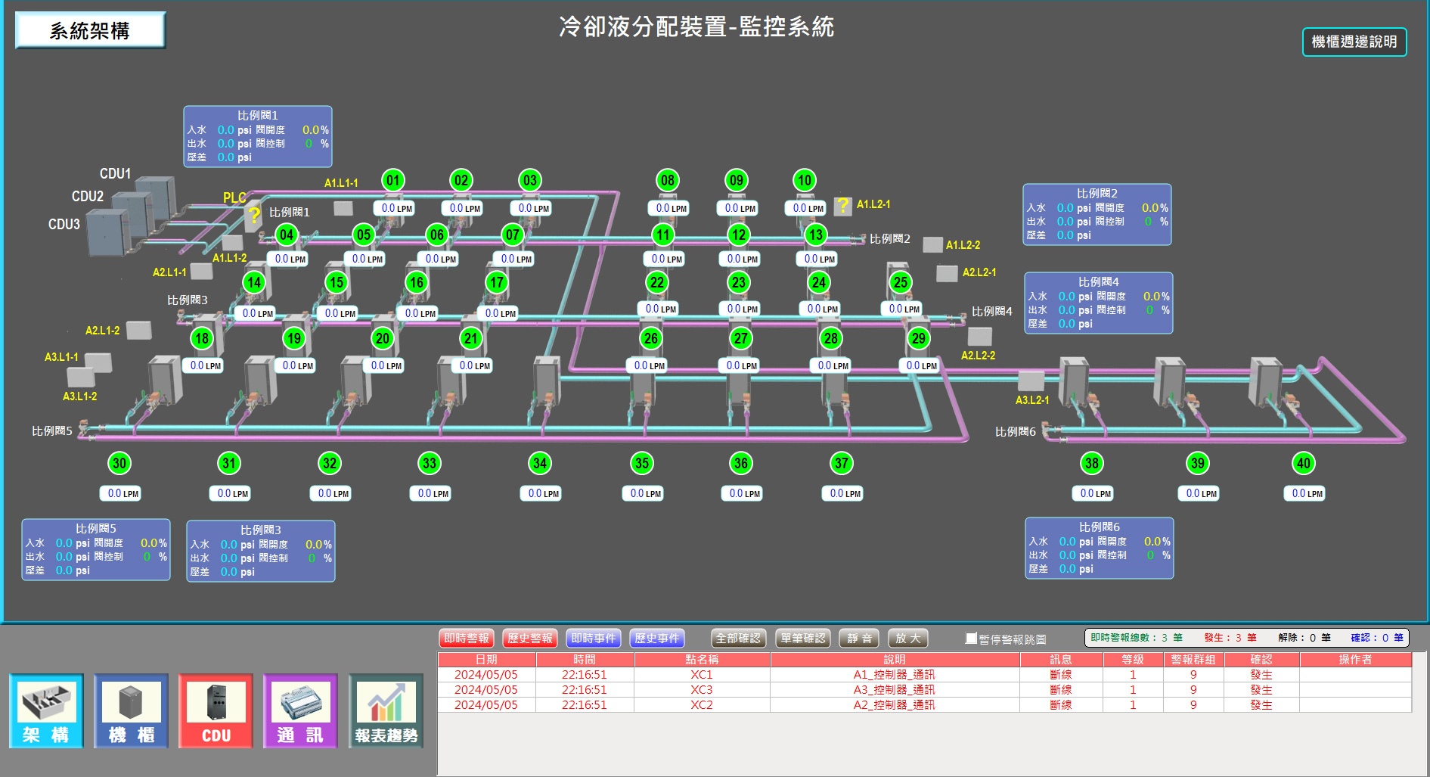Open the 架構 navigation icon
The image size is (1430, 777).
pos(46,711)
